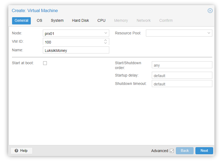219x162 pixels.
Task: Click the Startup delay field
Action: point(182,75)
